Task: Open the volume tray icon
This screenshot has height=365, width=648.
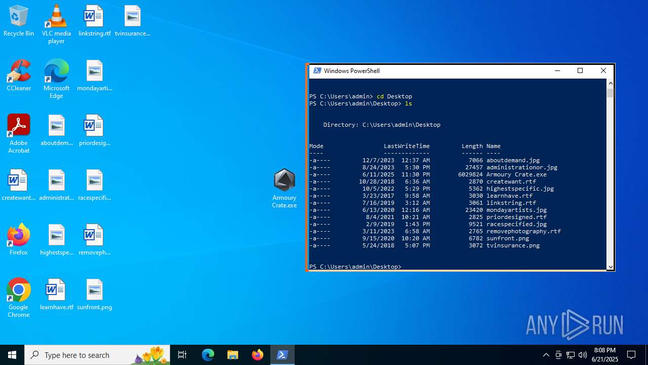Action: [583, 355]
